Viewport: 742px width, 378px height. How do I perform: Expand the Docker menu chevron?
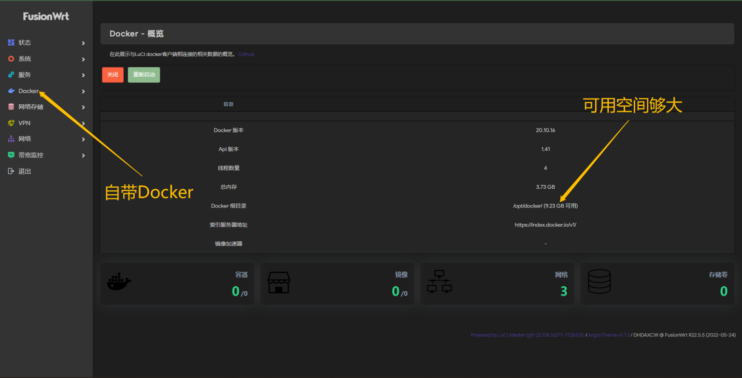[x=83, y=91]
